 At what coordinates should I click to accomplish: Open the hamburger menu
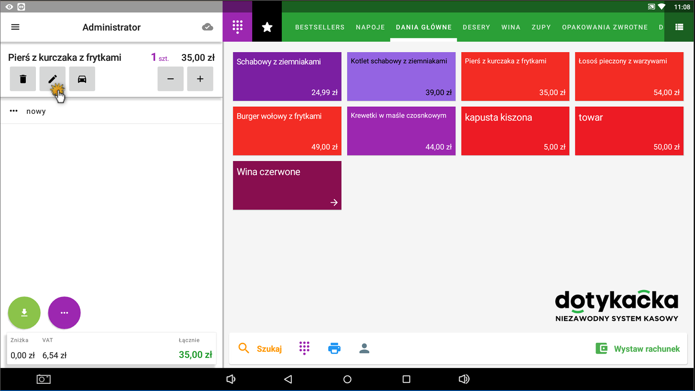coord(15,27)
